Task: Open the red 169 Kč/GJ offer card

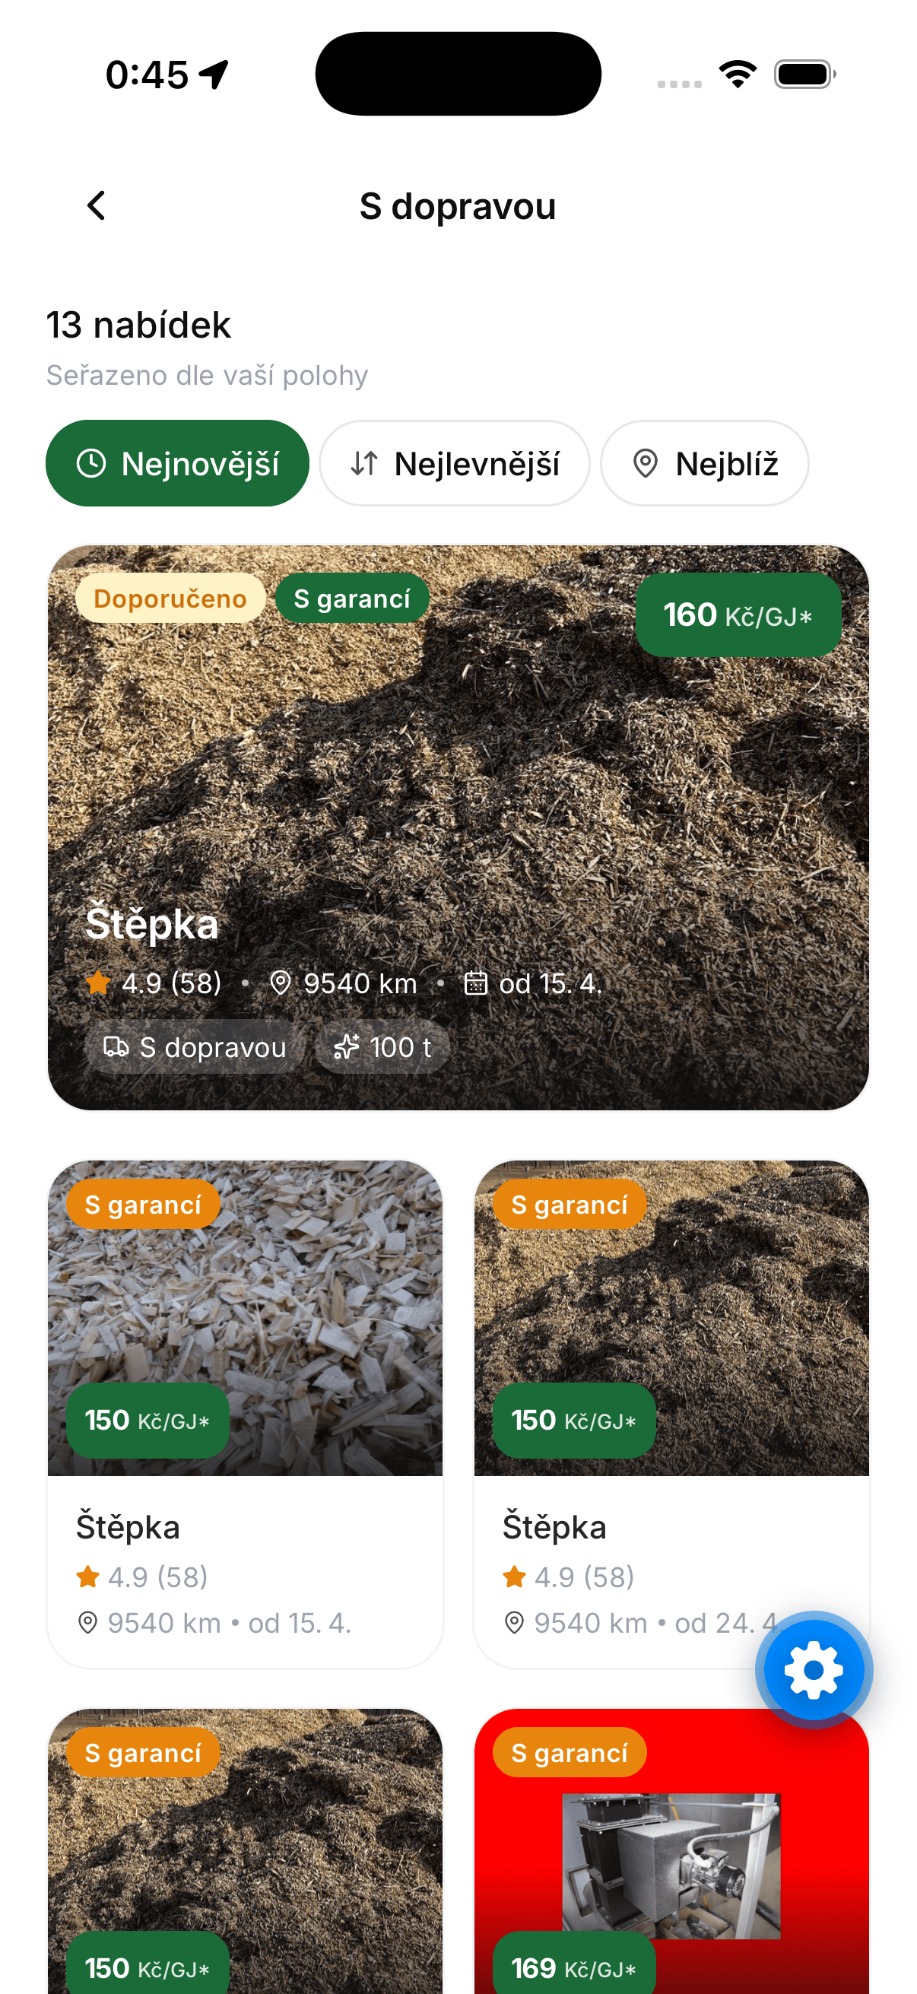Action: pos(671,1851)
